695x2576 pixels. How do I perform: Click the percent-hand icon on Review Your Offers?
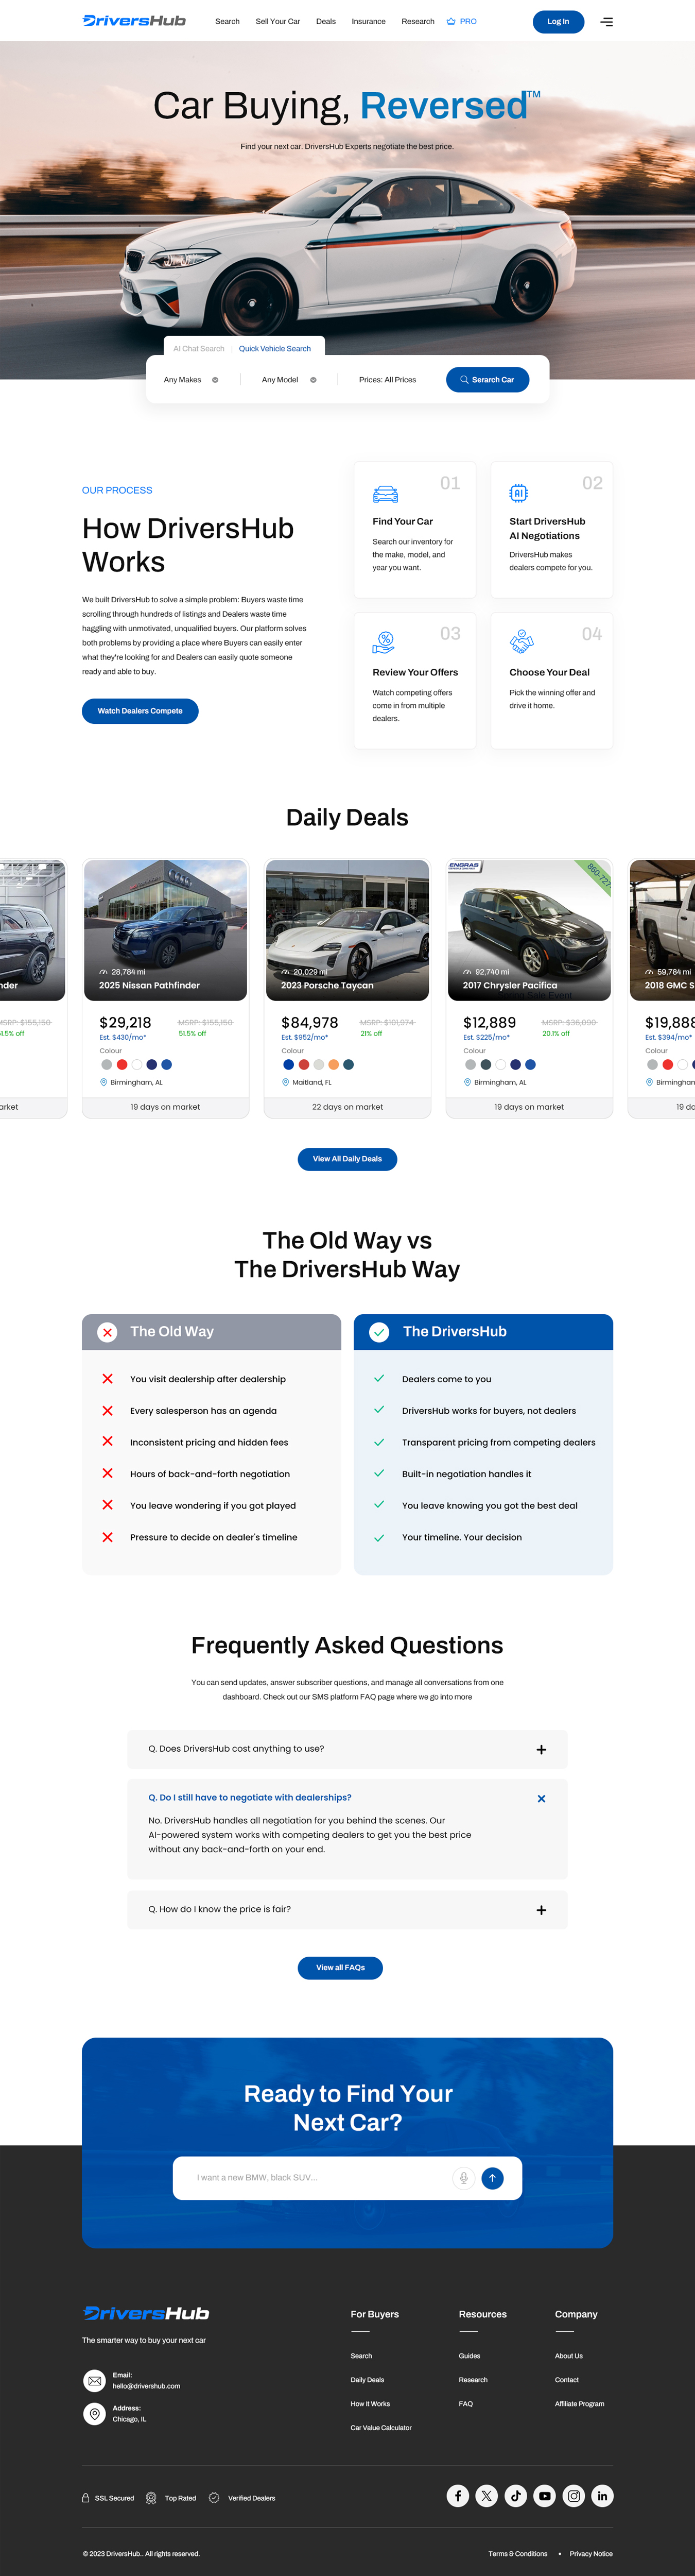click(385, 642)
